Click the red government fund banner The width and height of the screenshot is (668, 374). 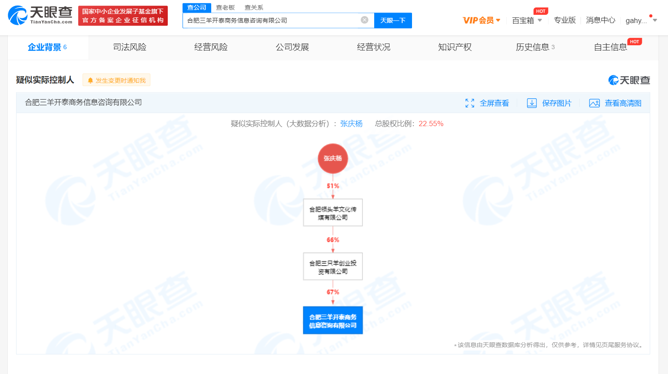click(x=123, y=16)
